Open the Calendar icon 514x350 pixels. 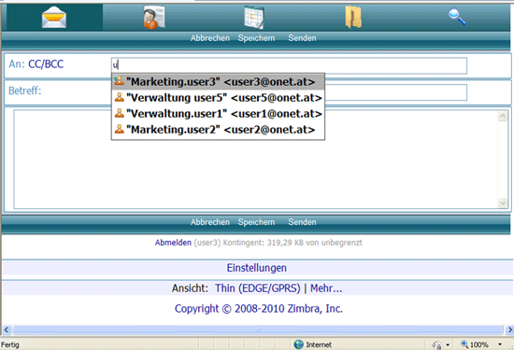point(253,18)
